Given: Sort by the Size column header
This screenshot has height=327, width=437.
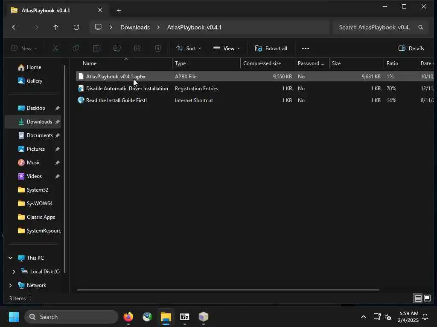Looking at the screenshot, I should pos(356,63).
